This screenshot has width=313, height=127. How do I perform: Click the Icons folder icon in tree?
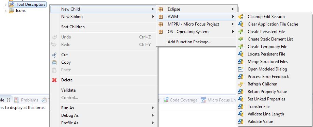(12, 10)
